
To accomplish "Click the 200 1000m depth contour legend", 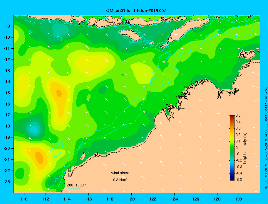I will coord(77,185).
